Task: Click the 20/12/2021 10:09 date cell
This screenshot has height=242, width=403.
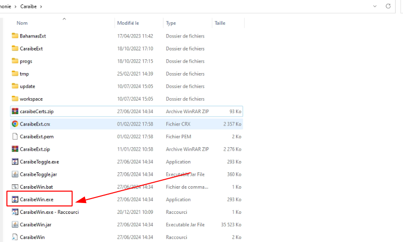Action: [x=135, y=212]
